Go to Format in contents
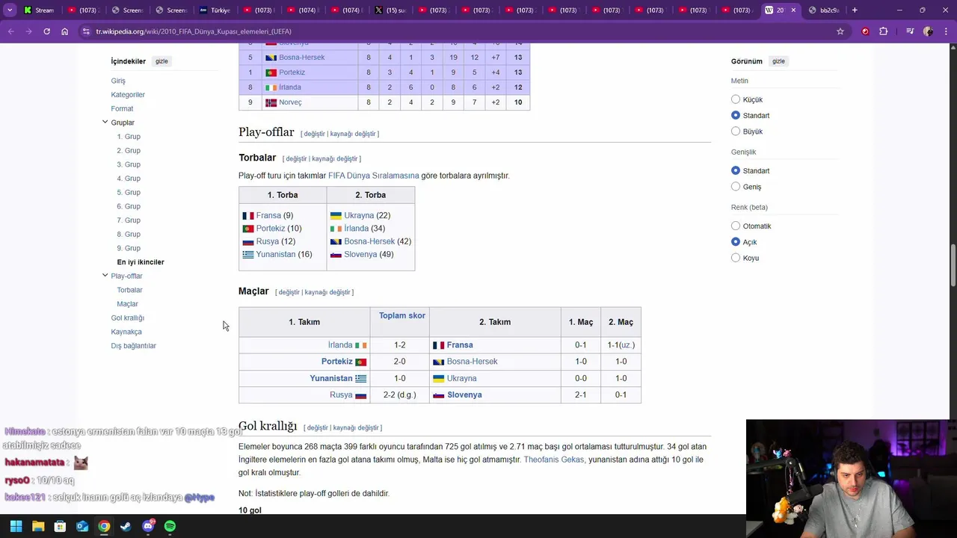 tap(122, 109)
